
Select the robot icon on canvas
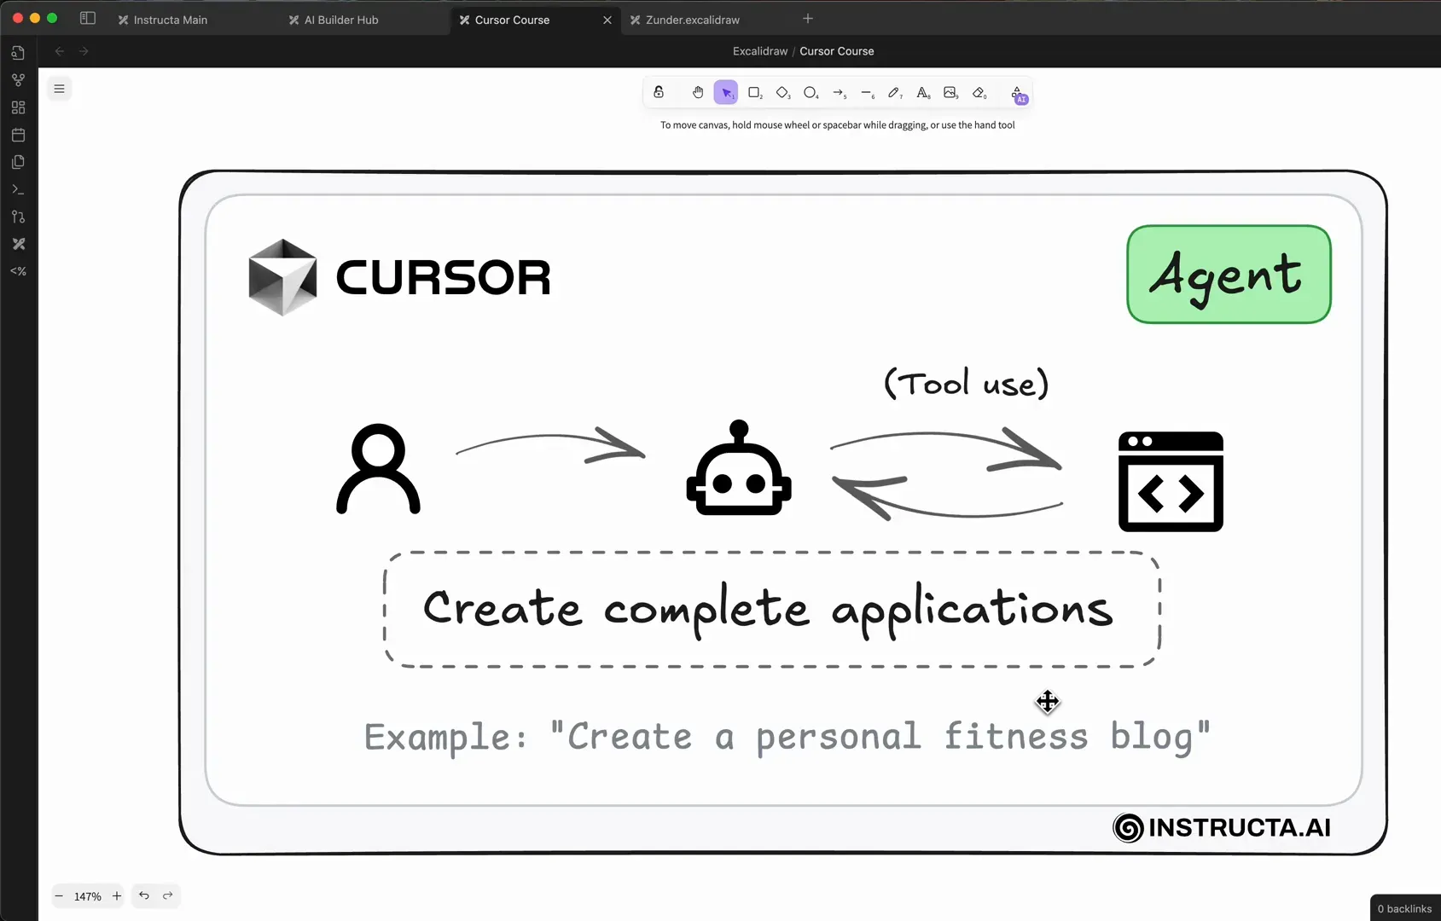point(739,468)
